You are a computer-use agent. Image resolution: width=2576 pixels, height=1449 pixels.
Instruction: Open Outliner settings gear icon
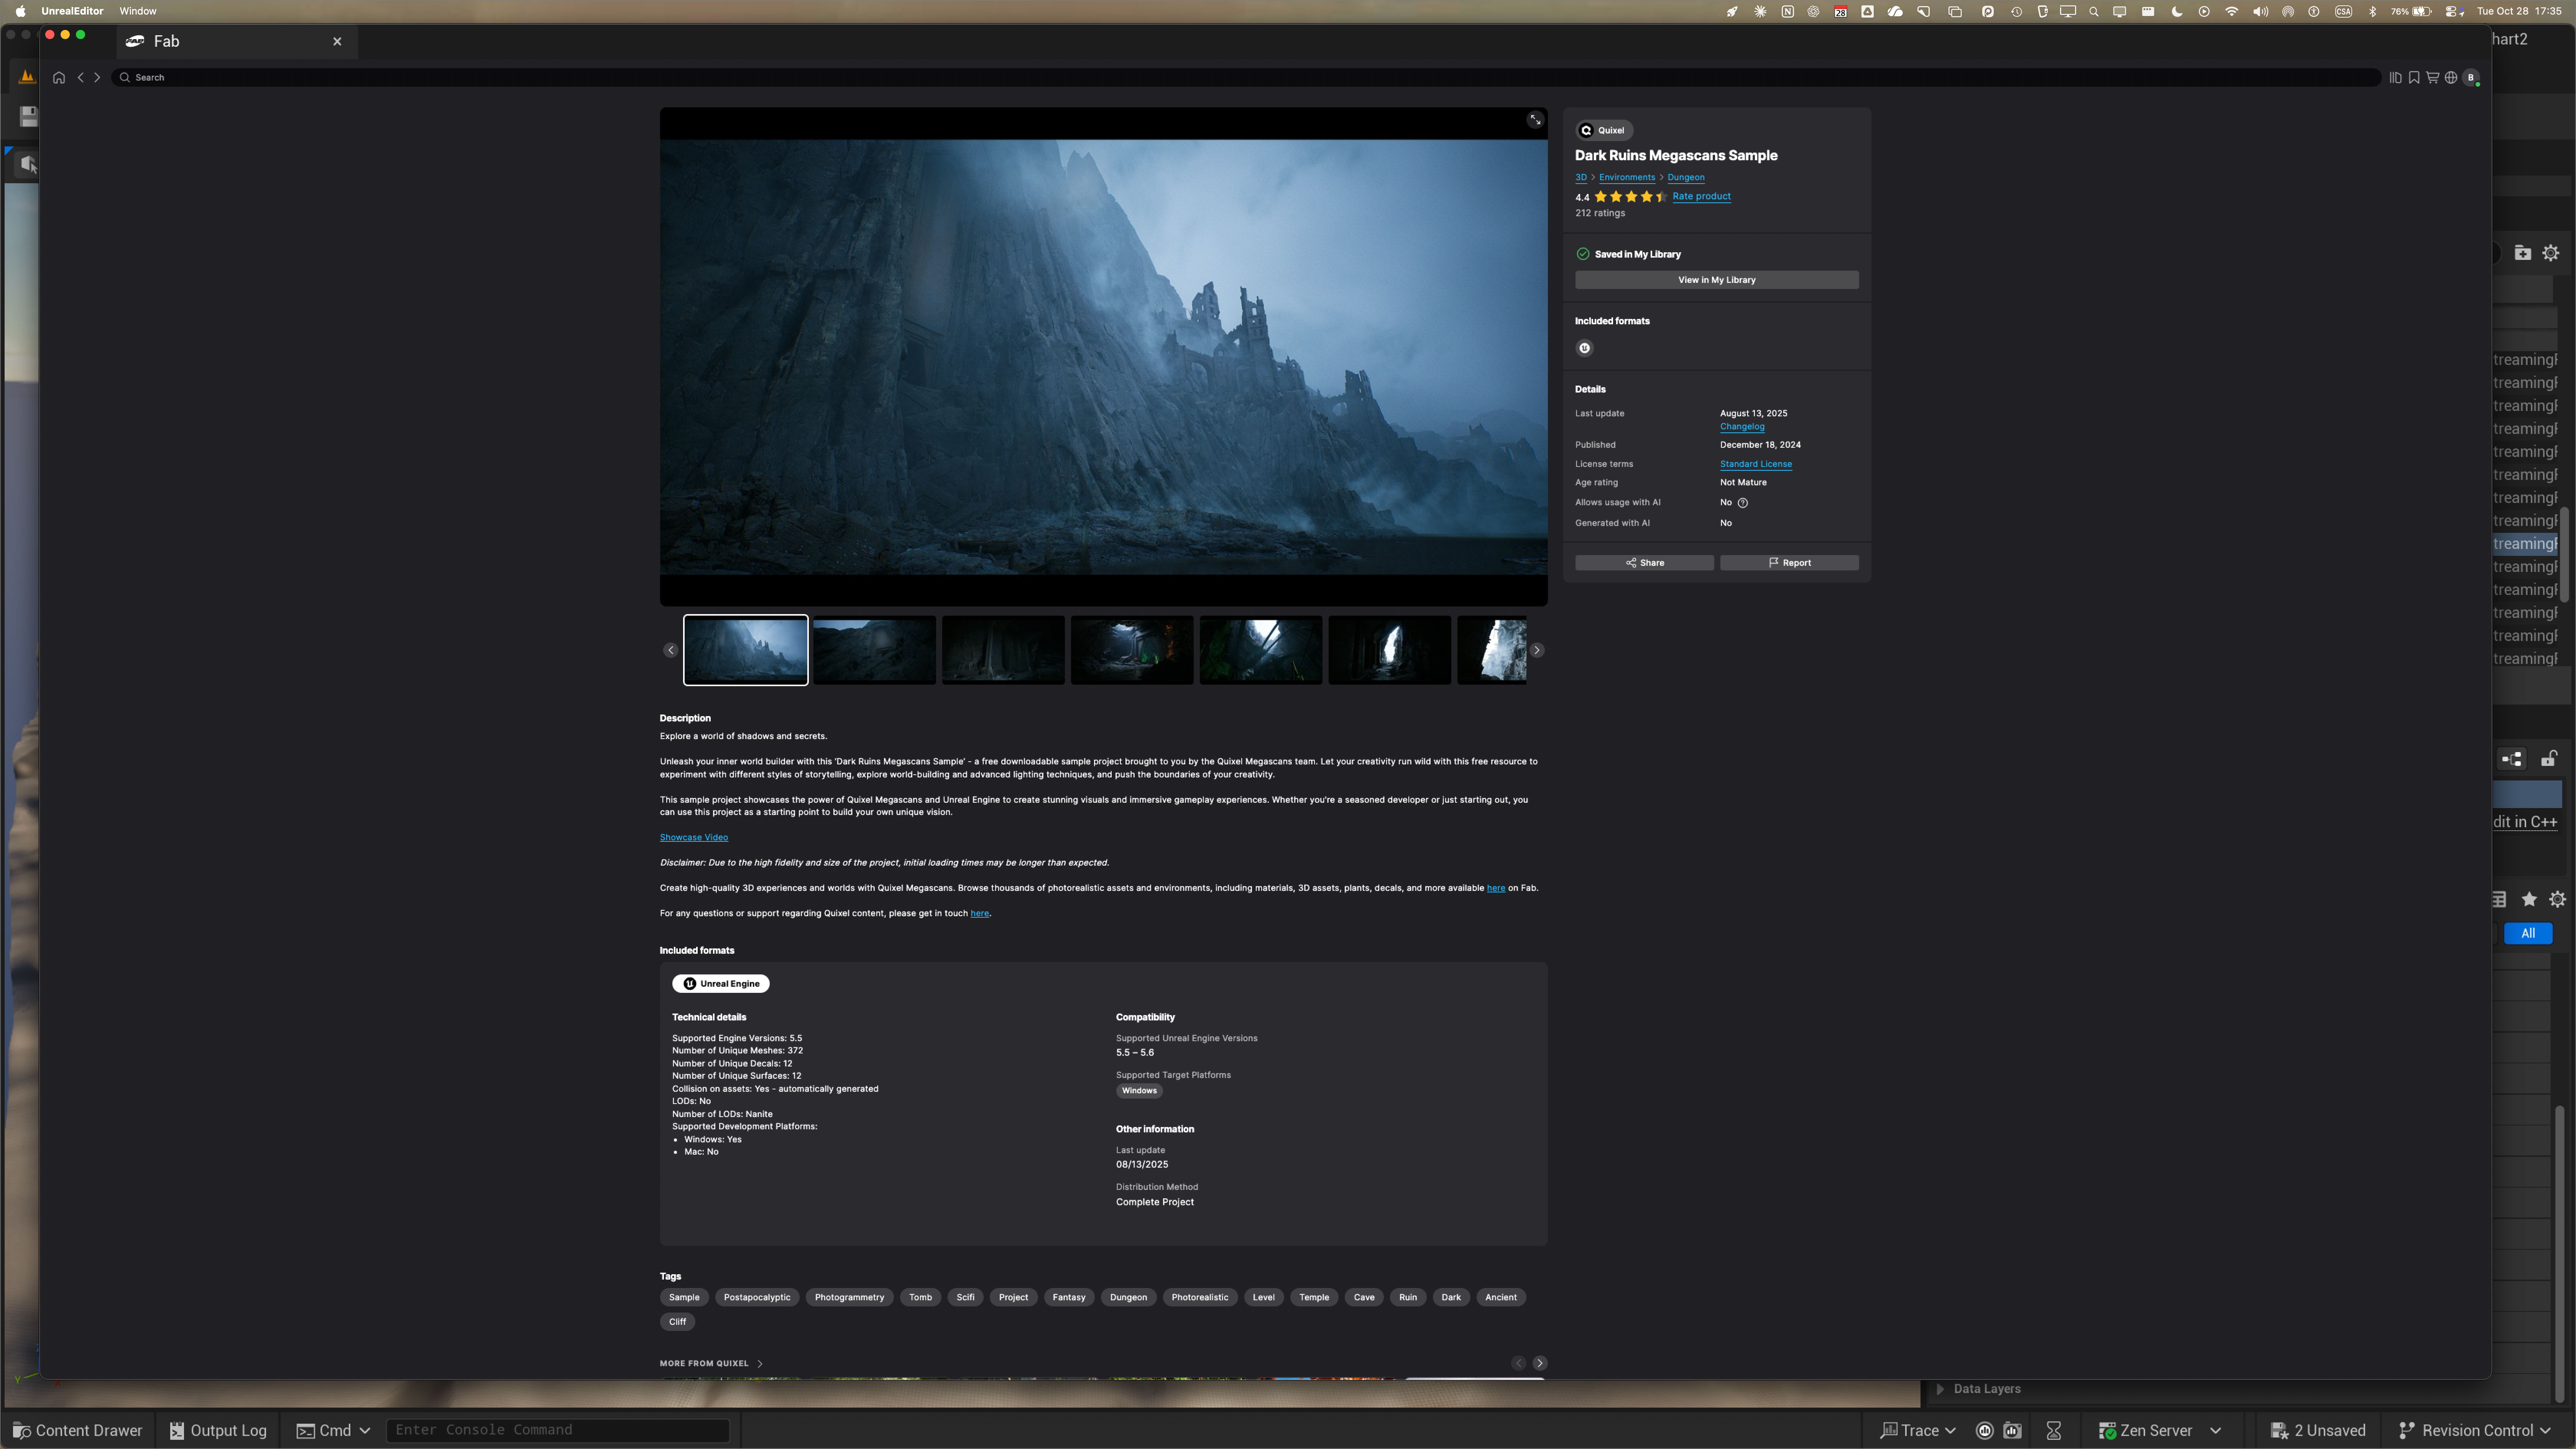(x=2551, y=253)
